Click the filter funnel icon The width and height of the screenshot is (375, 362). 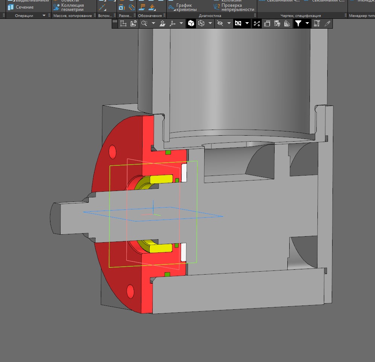pyautogui.click(x=298, y=23)
